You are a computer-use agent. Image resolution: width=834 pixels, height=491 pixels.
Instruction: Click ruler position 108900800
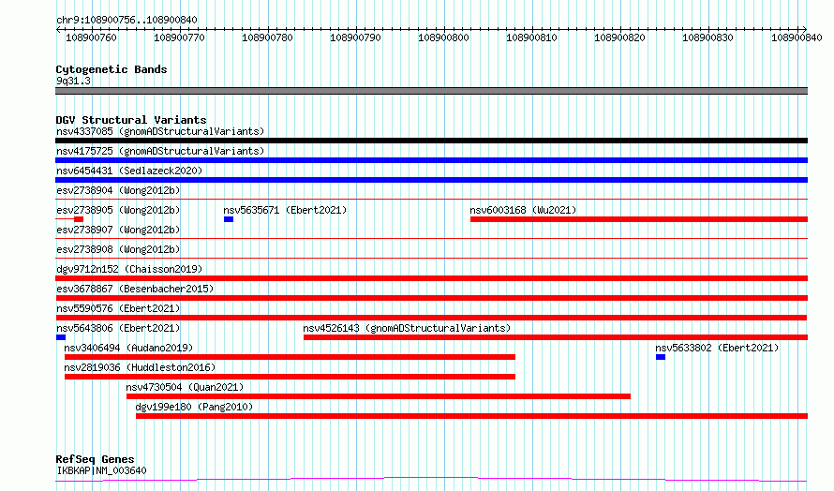443,37
